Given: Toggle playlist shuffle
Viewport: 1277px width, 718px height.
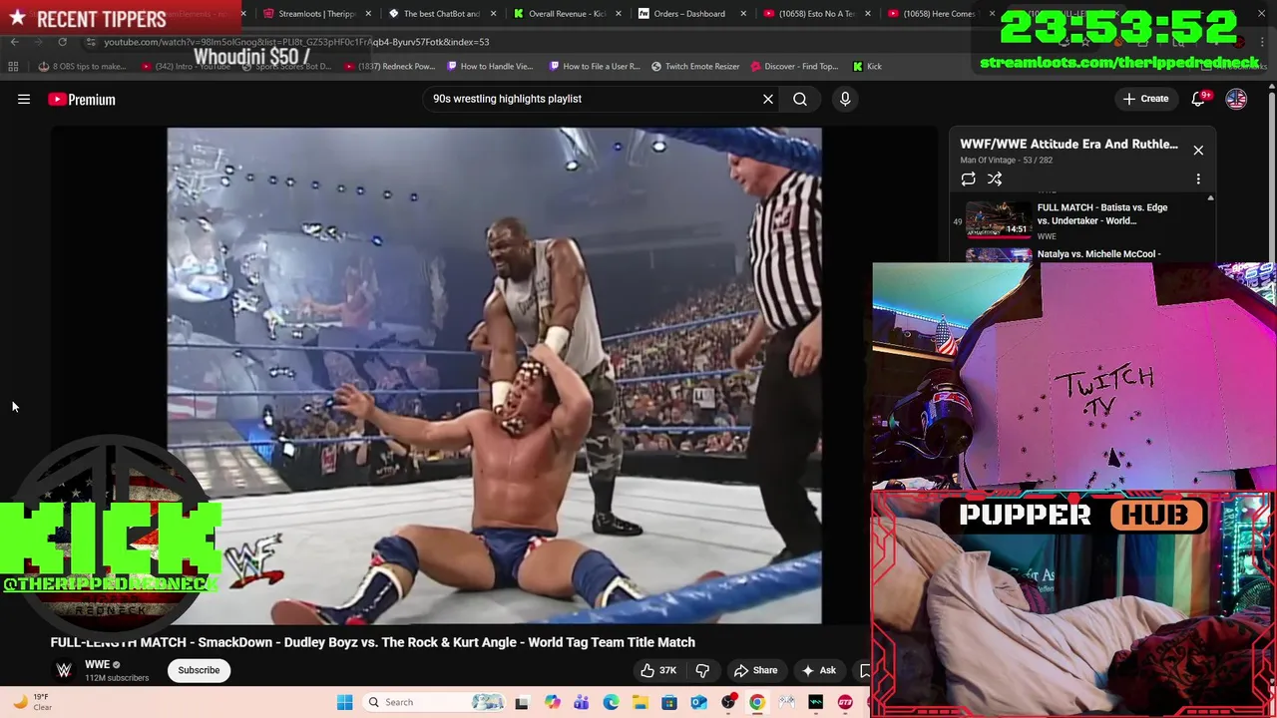Looking at the screenshot, I should coord(995,179).
